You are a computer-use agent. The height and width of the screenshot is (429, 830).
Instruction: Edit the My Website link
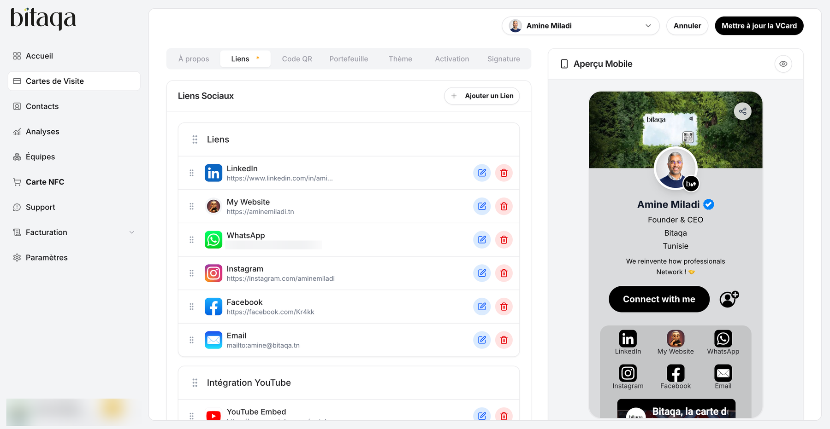(482, 206)
